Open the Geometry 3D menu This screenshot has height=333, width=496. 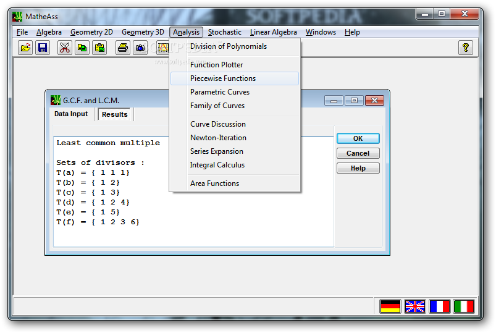(x=143, y=32)
